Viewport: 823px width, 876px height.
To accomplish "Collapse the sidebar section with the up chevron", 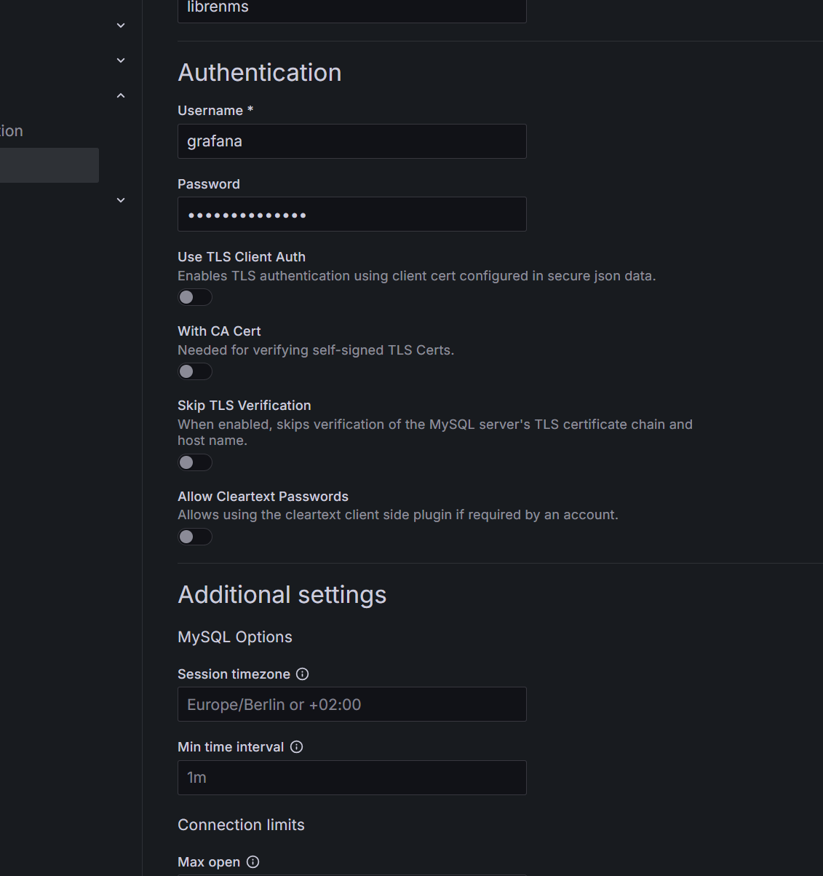I will (121, 95).
